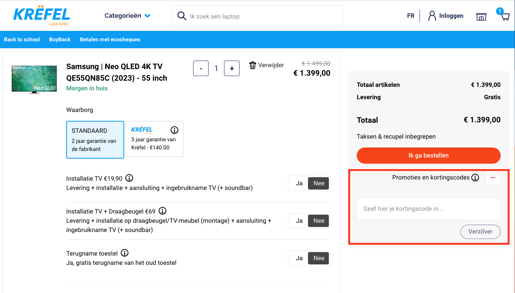Viewport: 515px width, 293px height.
Task: Open info icon beside Installatie TV + Draagbeugel
Action: click(x=163, y=211)
